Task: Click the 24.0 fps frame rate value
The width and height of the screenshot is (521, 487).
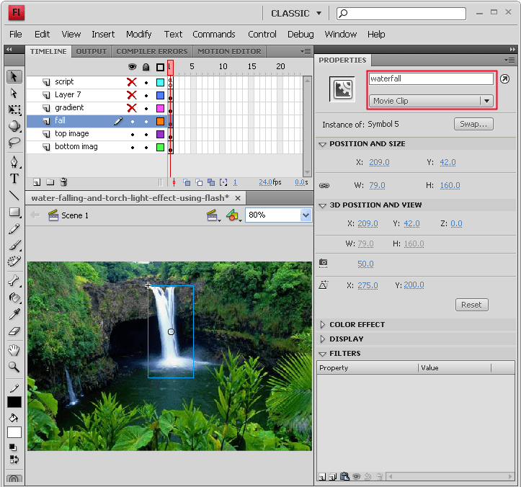Action: (265, 182)
